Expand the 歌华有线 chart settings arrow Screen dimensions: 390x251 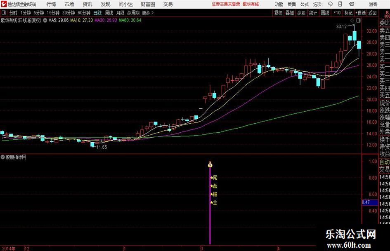click(x=45, y=20)
